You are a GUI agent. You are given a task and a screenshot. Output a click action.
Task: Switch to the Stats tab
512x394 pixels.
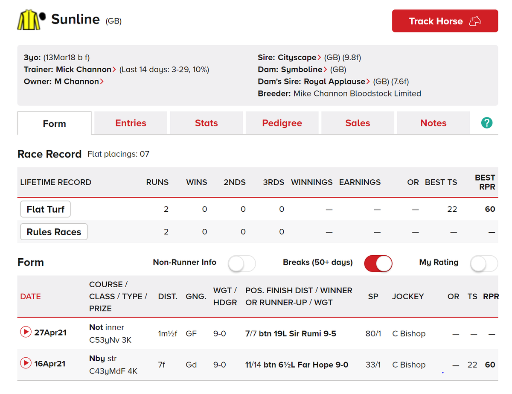coord(207,123)
